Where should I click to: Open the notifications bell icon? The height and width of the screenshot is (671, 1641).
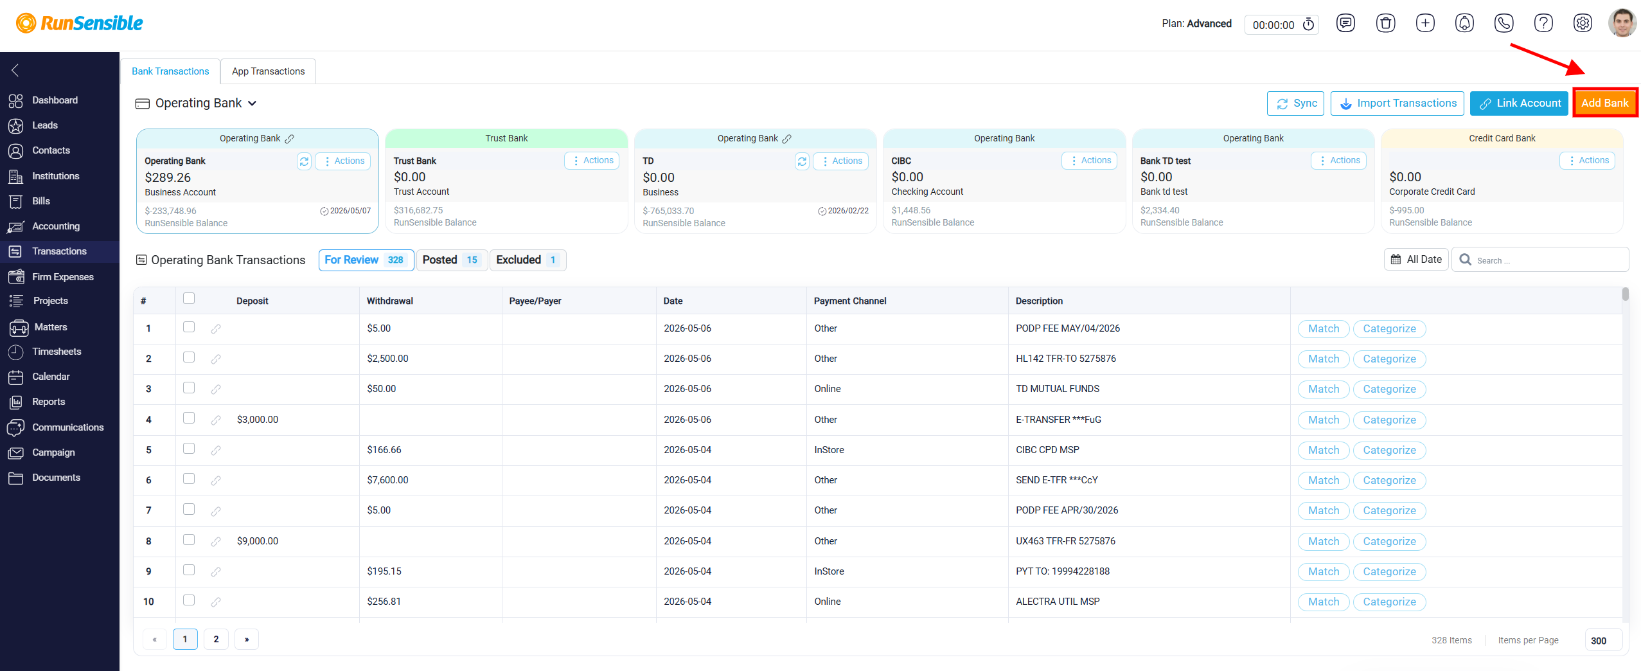coord(1464,24)
